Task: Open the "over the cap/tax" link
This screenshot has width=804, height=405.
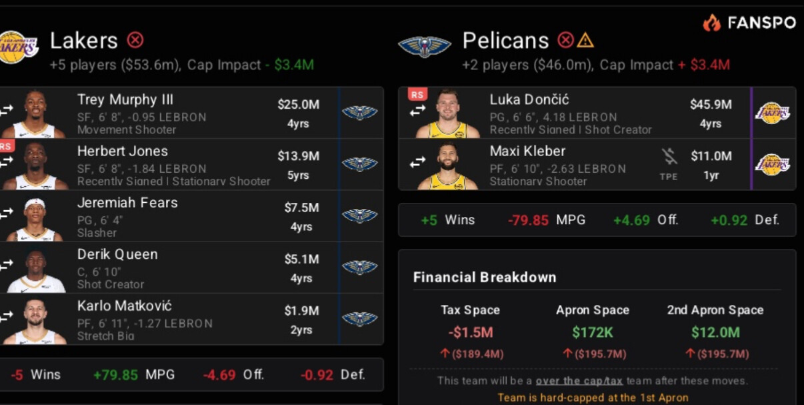Action: click(579, 381)
